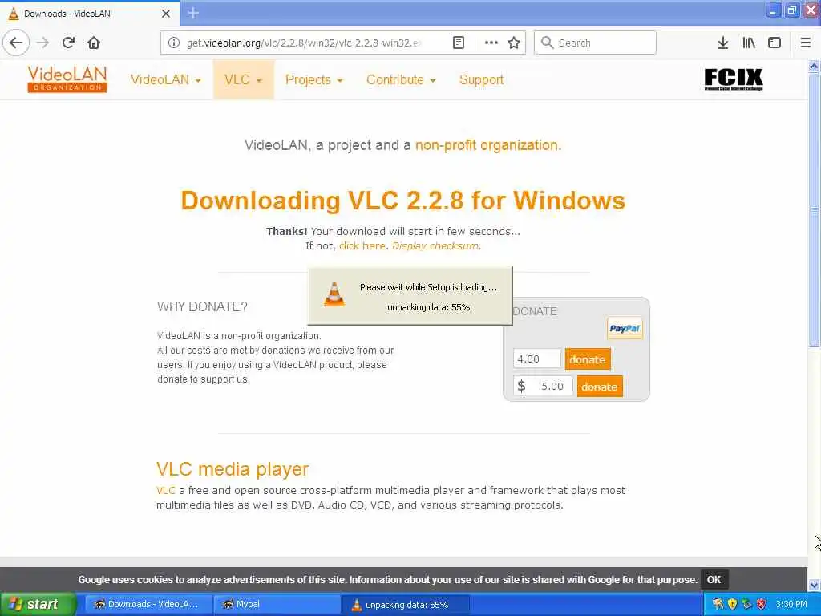
Task: Toggle reader view icon in address bar
Action: [458, 43]
